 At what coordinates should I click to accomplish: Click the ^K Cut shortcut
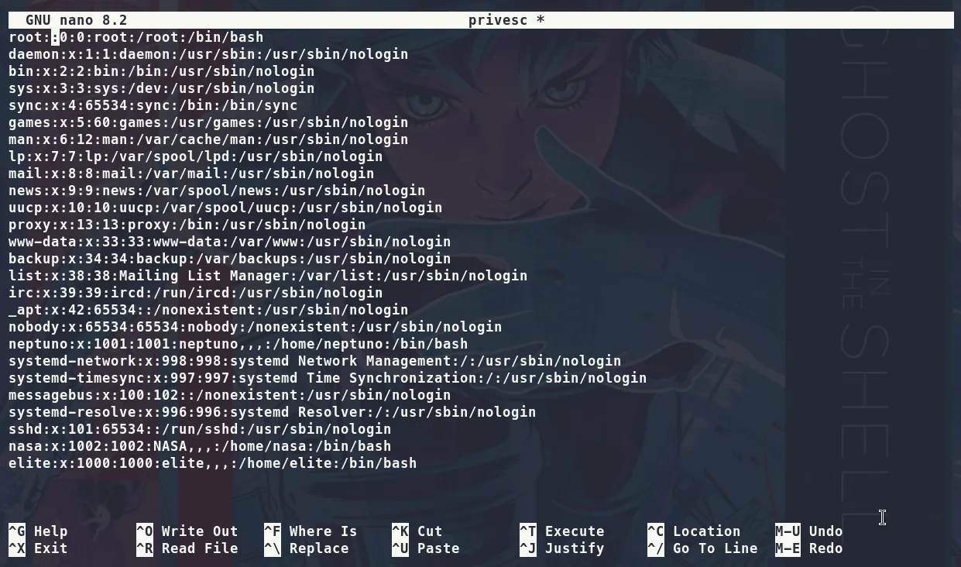pyautogui.click(x=417, y=531)
